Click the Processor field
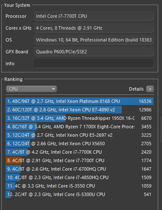Image resolution: width=162 pixels, height=210 pixels. pyautogui.click(x=94, y=16)
